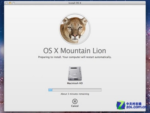Click the word automatically in status text
Screen dimensions: 150x113
click(x=103, y=57)
